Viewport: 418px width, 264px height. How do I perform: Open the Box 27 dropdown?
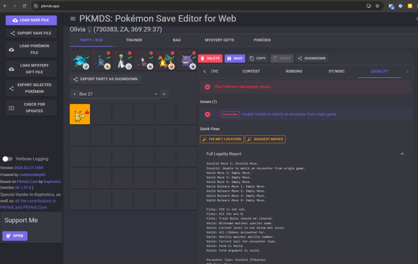(119, 94)
